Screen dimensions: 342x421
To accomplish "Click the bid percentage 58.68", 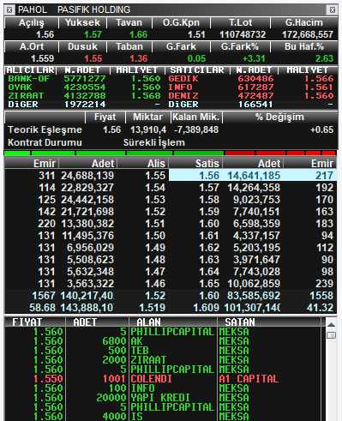I will pyautogui.click(x=42, y=308).
